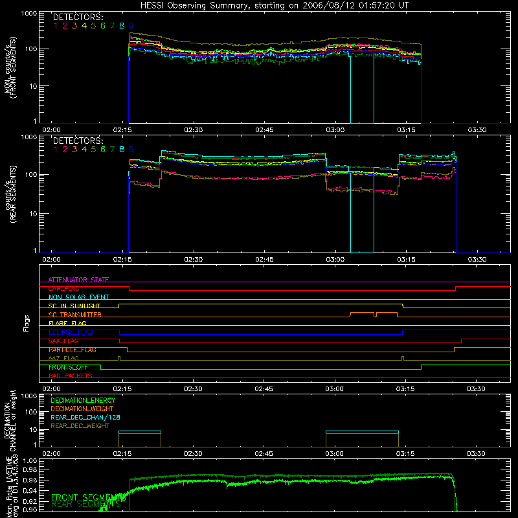Image resolution: width=518 pixels, height=518 pixels.
Task: Click 10 y-axis tick of rear segments plot
Action: (x=33, y=214)
